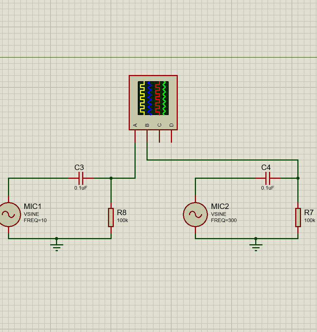Viewport: 317px width, 332px height.
Task: Click the 100k value label of R8
Action: click(x=122, y=220)
